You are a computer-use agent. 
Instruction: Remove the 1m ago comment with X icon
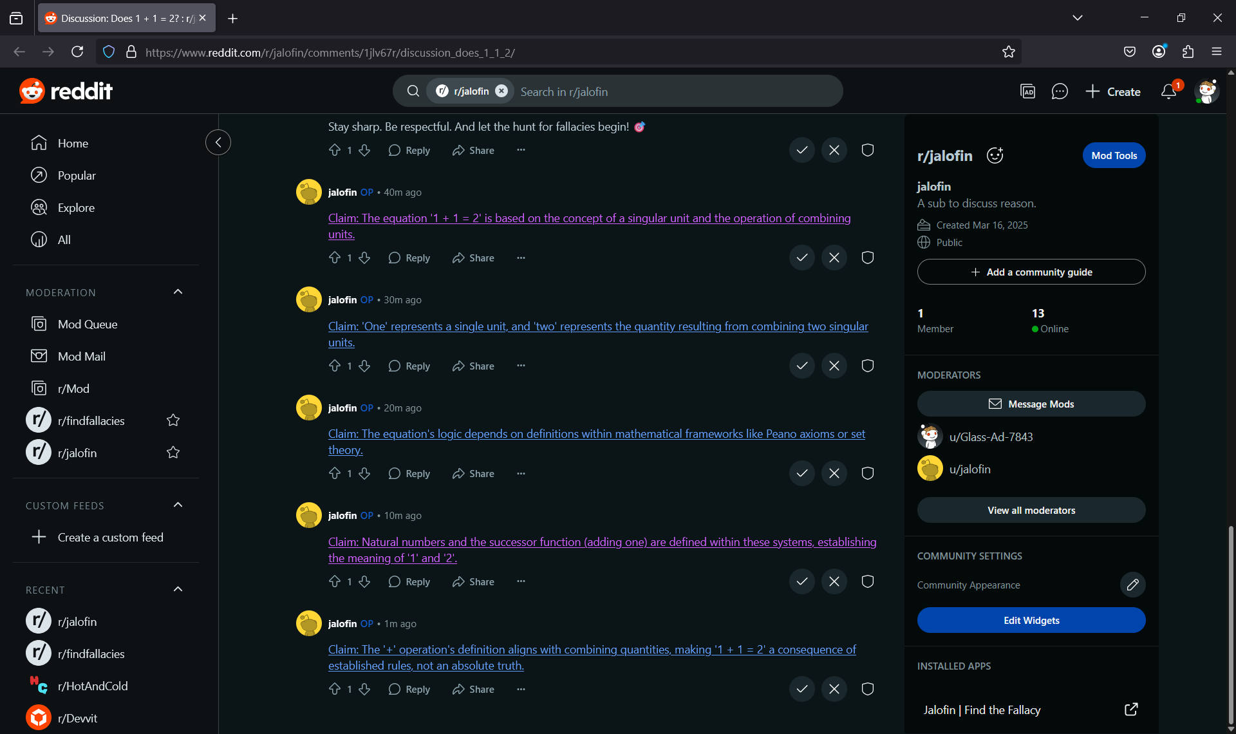click(x=834, y=689)
